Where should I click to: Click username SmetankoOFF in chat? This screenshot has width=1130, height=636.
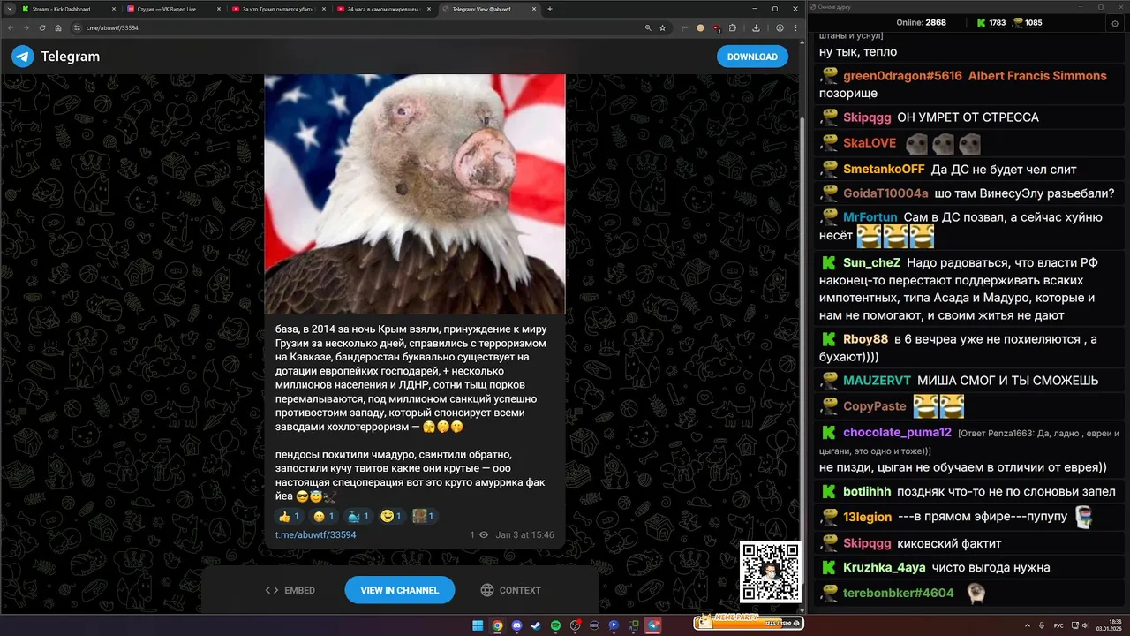tap(884, 169)
